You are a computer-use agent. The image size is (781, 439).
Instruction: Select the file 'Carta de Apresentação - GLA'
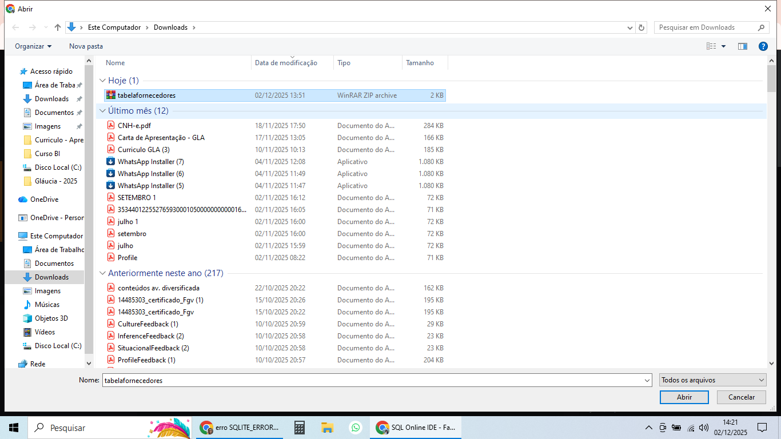[161, 137]
